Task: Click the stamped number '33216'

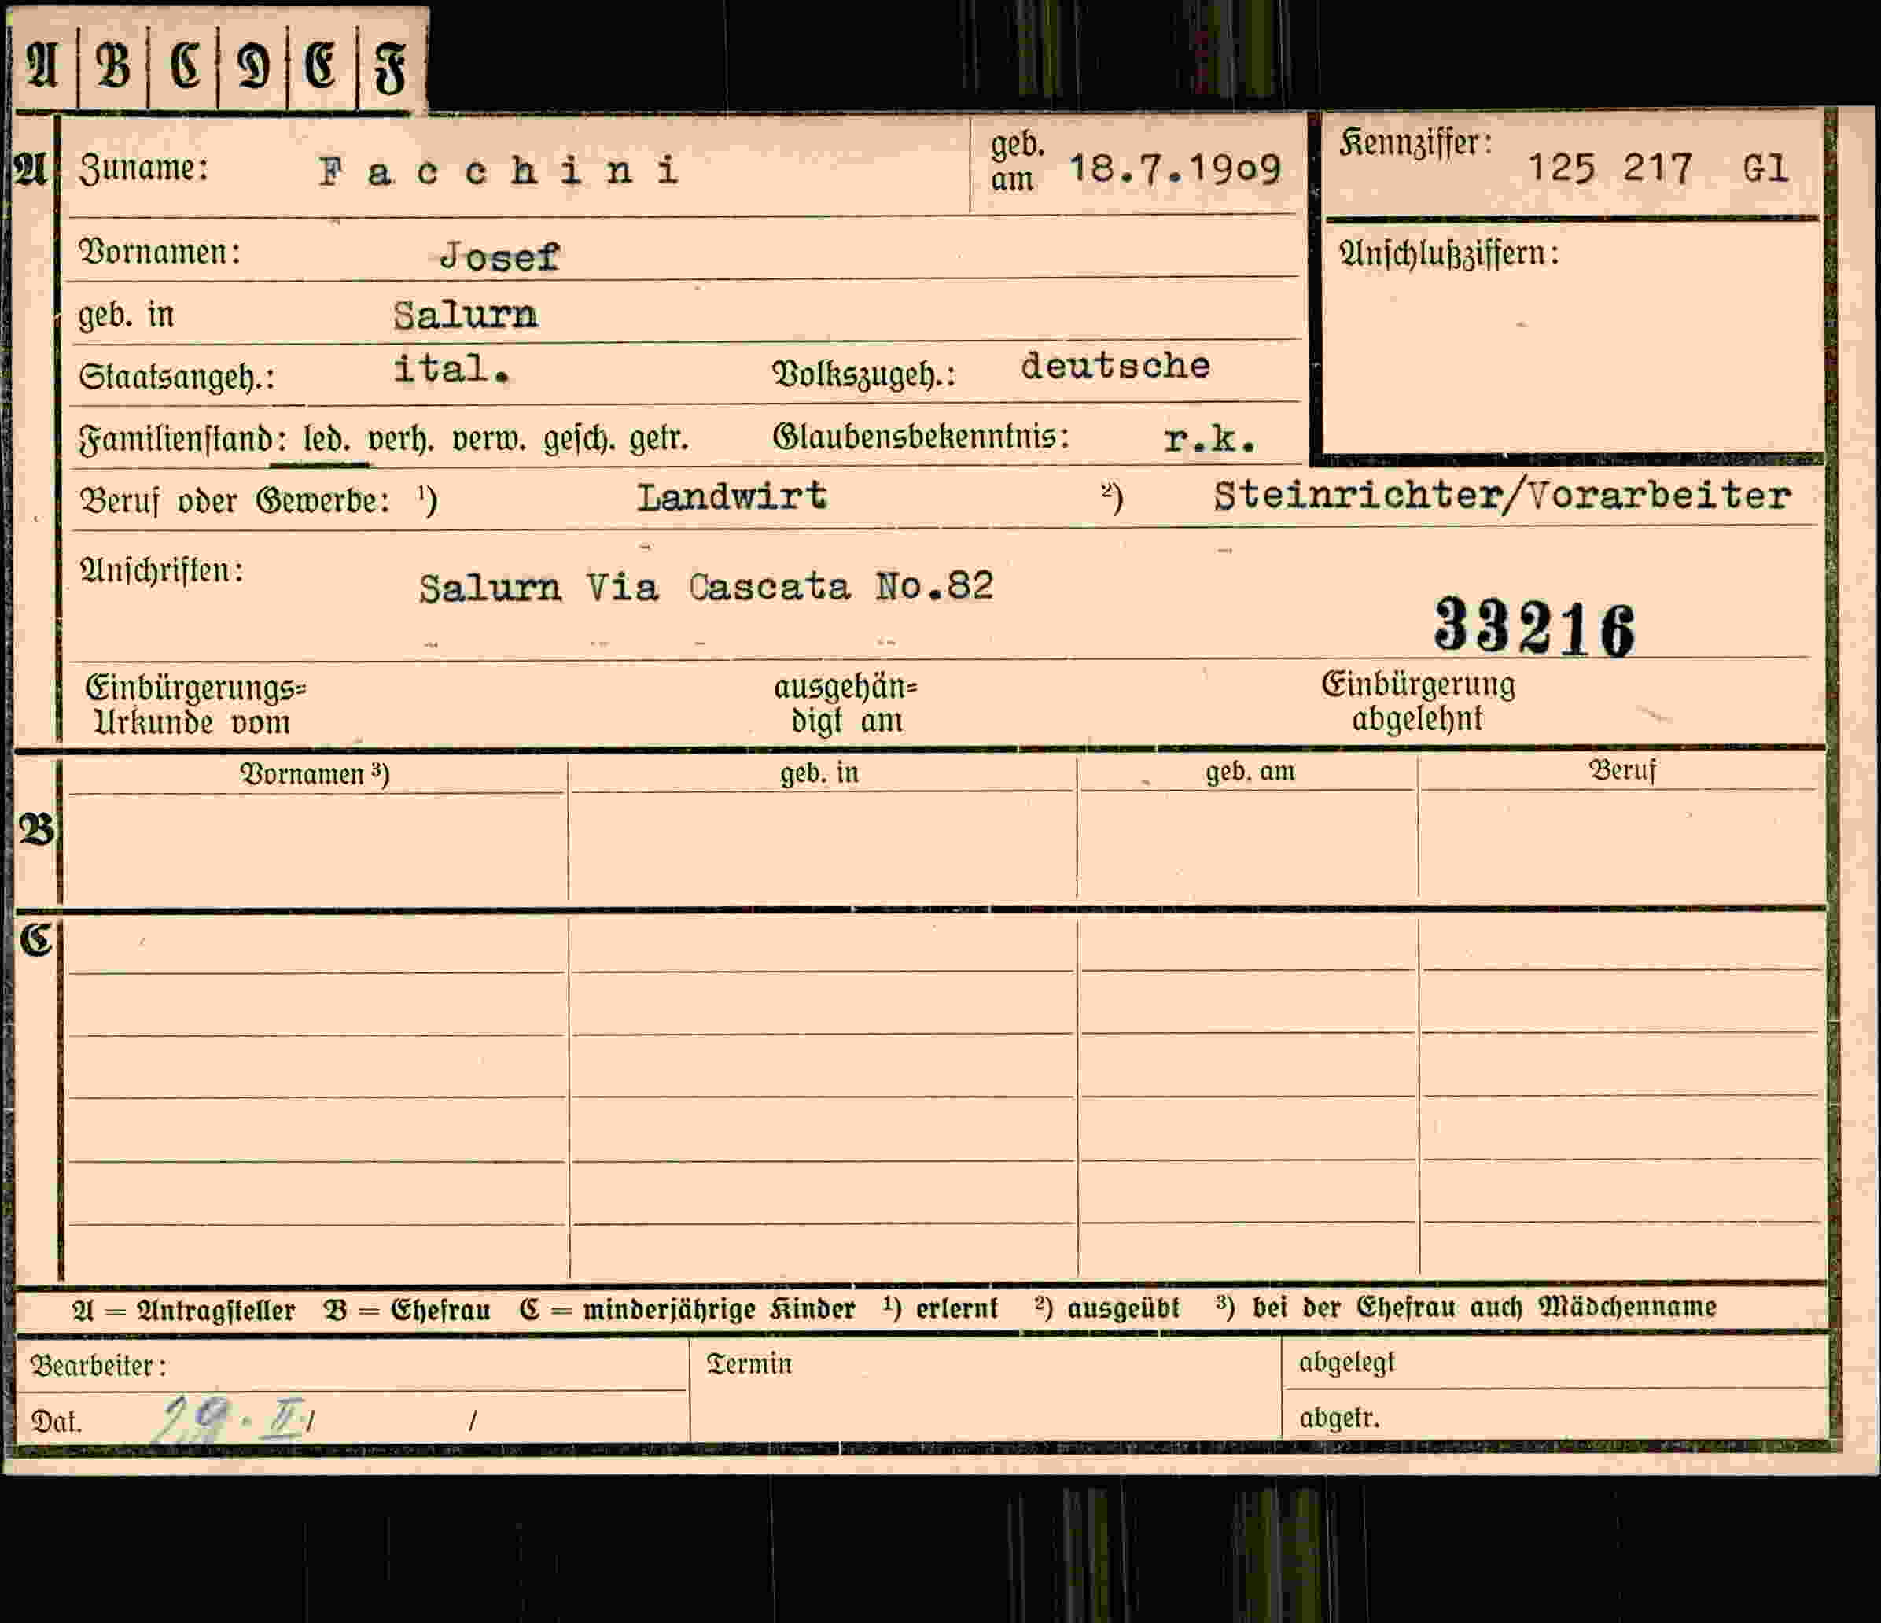Action: (x=1534, y=627)
